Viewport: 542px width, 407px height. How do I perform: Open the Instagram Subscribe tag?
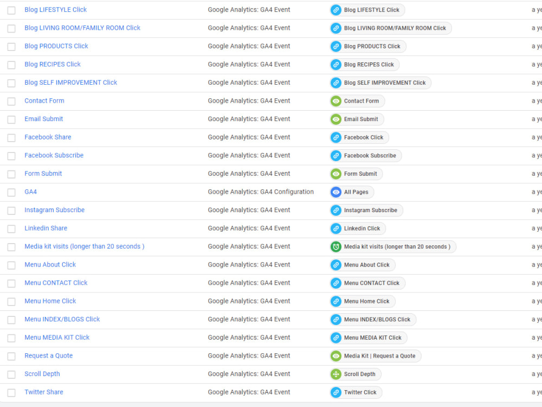[x=55, y=210]
